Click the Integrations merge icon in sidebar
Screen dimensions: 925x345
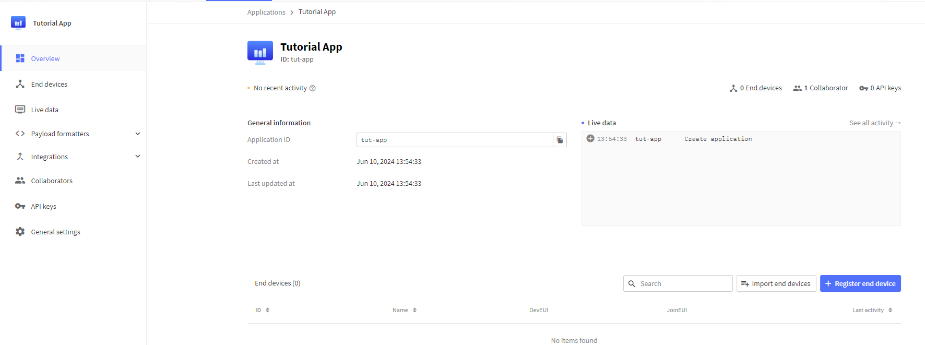(20, 157)
